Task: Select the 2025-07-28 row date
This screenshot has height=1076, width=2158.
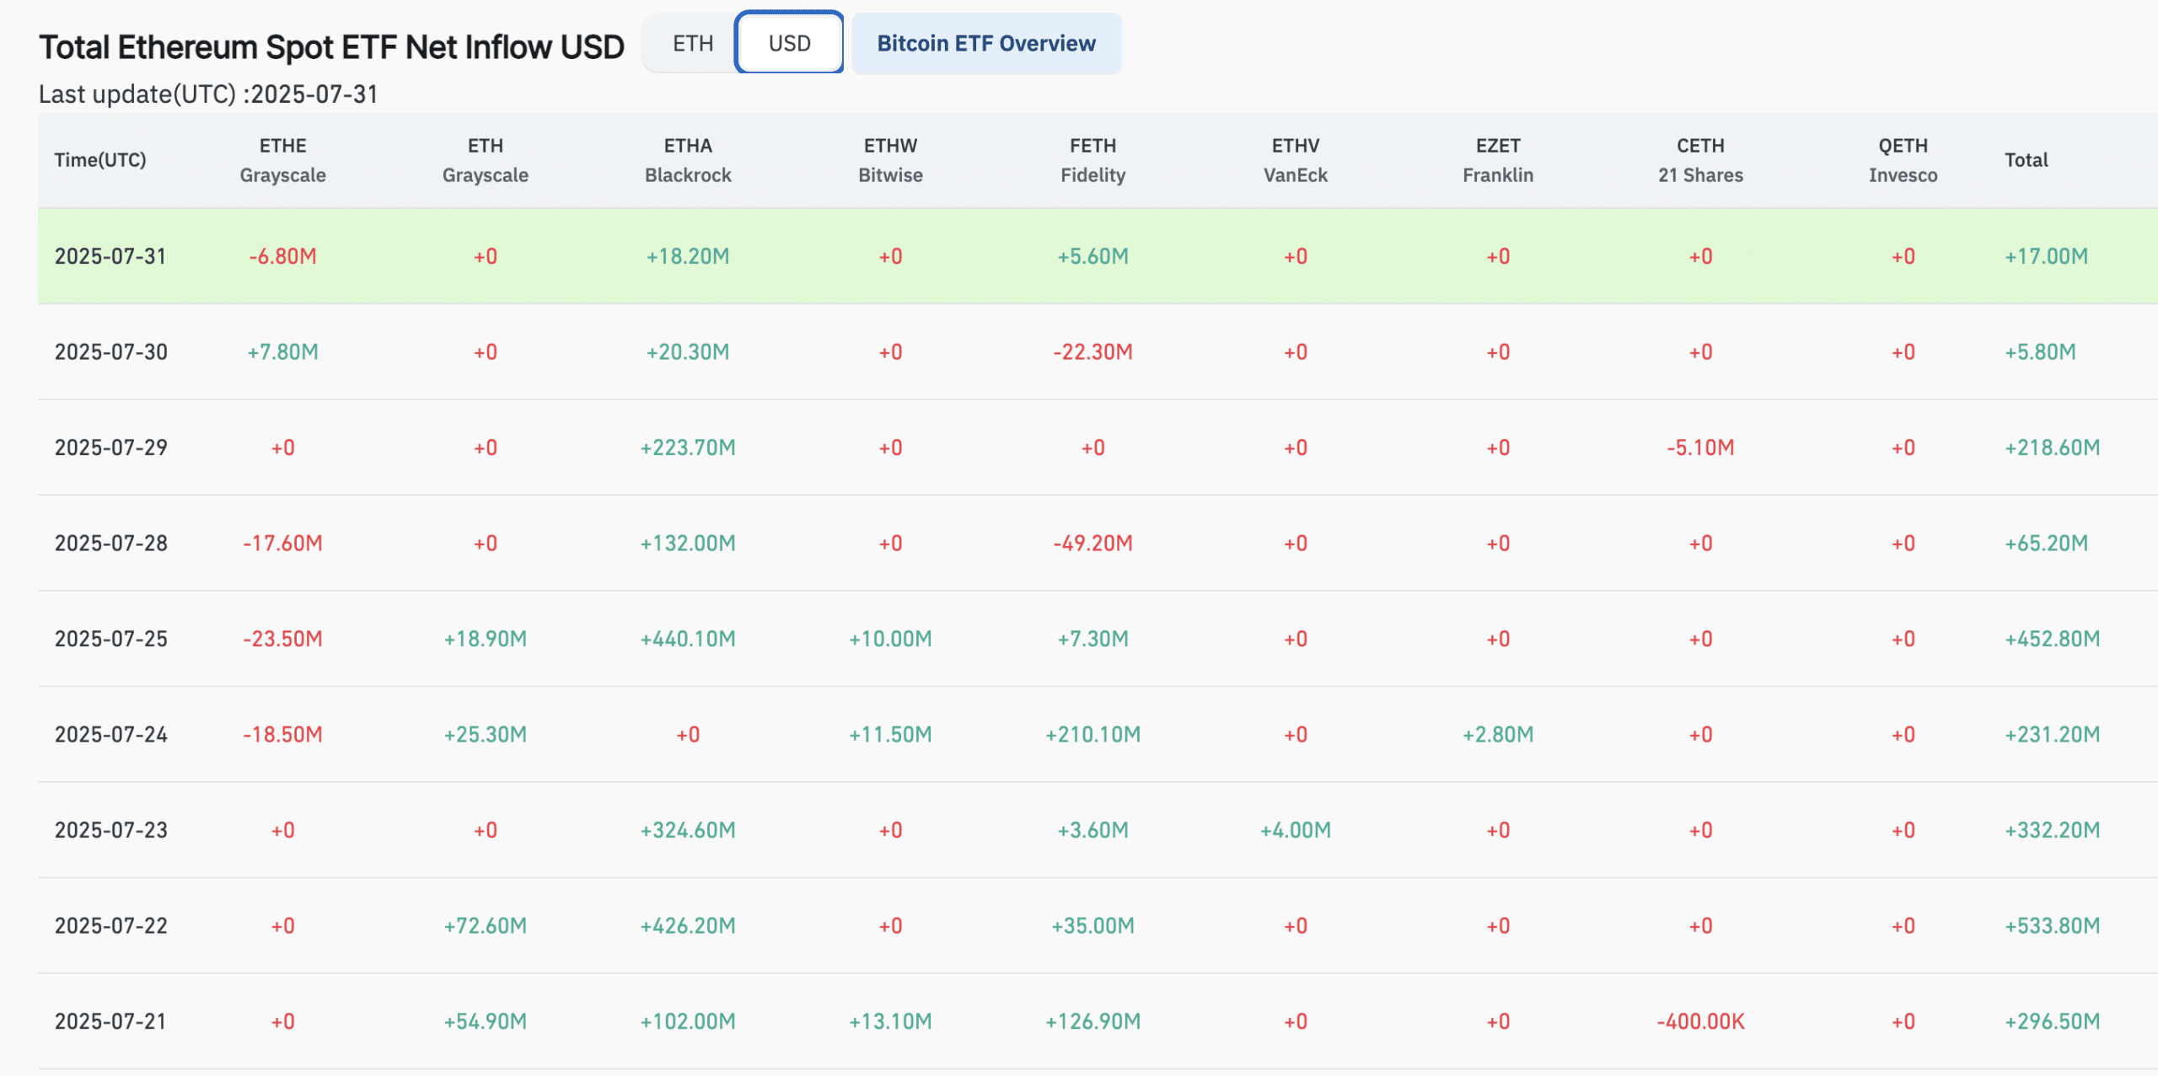Action: [x=110, y=543]
